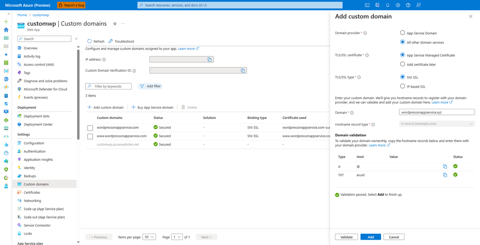Select All other domain services option

click(403, 42)
